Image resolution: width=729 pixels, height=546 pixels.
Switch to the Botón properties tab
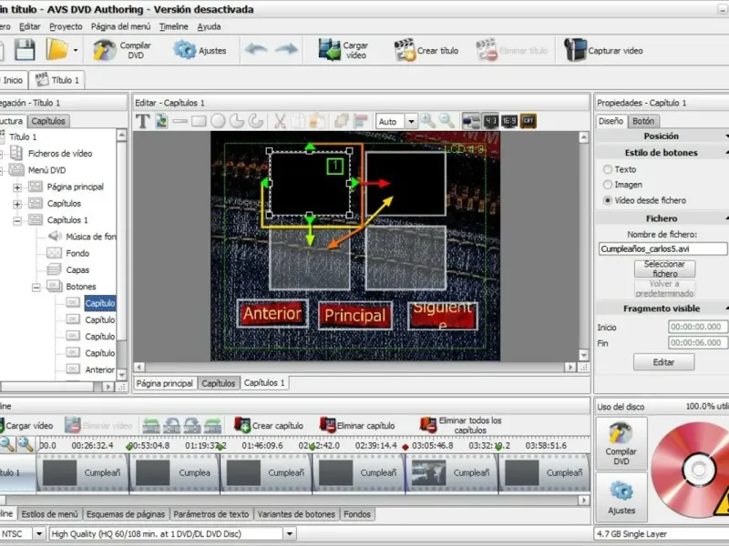coord(643,121)
